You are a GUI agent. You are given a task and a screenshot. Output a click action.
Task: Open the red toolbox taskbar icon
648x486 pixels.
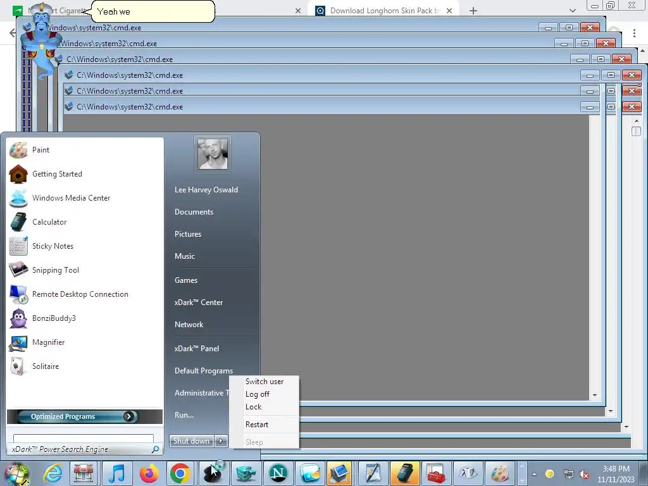pos(435,473)
